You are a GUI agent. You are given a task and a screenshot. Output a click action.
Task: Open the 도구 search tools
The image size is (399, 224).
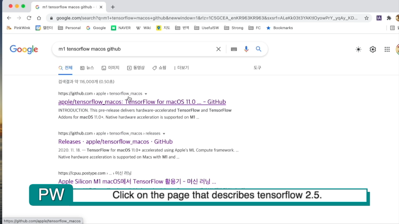(257, 68)
